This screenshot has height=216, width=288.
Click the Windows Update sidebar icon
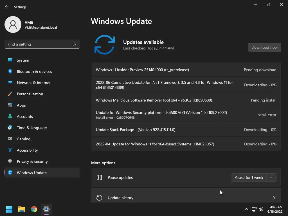point(10,172)
